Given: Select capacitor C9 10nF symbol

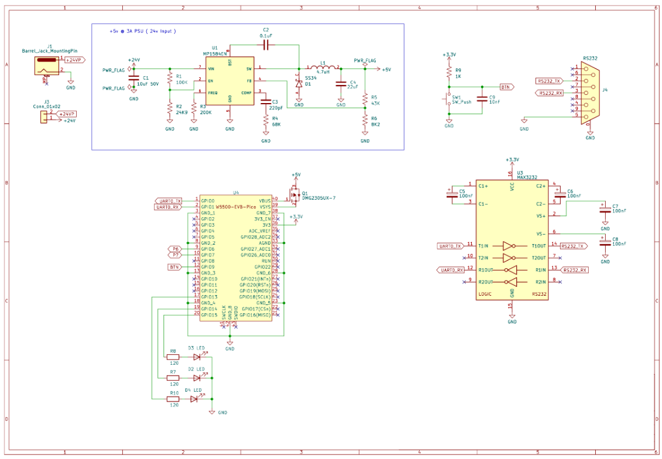Looking at the screenshot, I should point(482,99).
